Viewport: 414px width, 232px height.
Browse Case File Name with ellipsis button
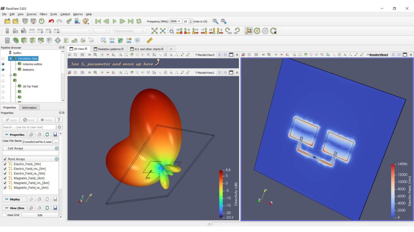pos(56,142)
